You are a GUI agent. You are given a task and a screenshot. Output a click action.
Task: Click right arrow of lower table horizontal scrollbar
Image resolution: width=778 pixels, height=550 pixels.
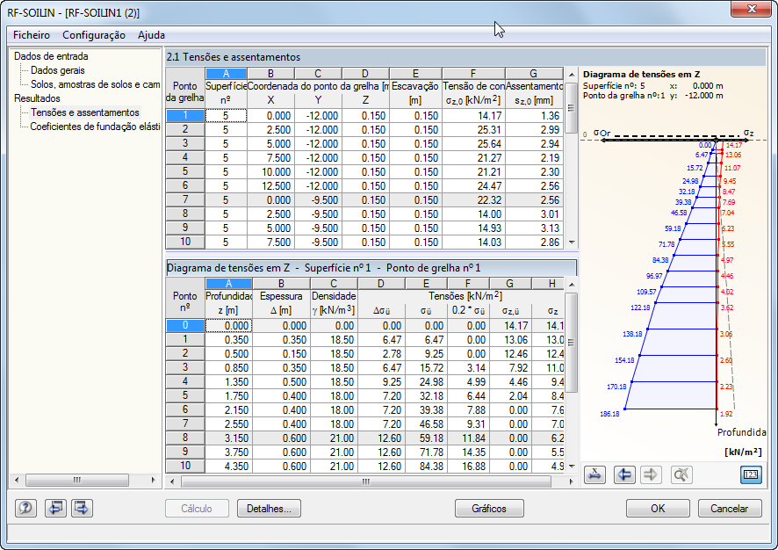571,481
